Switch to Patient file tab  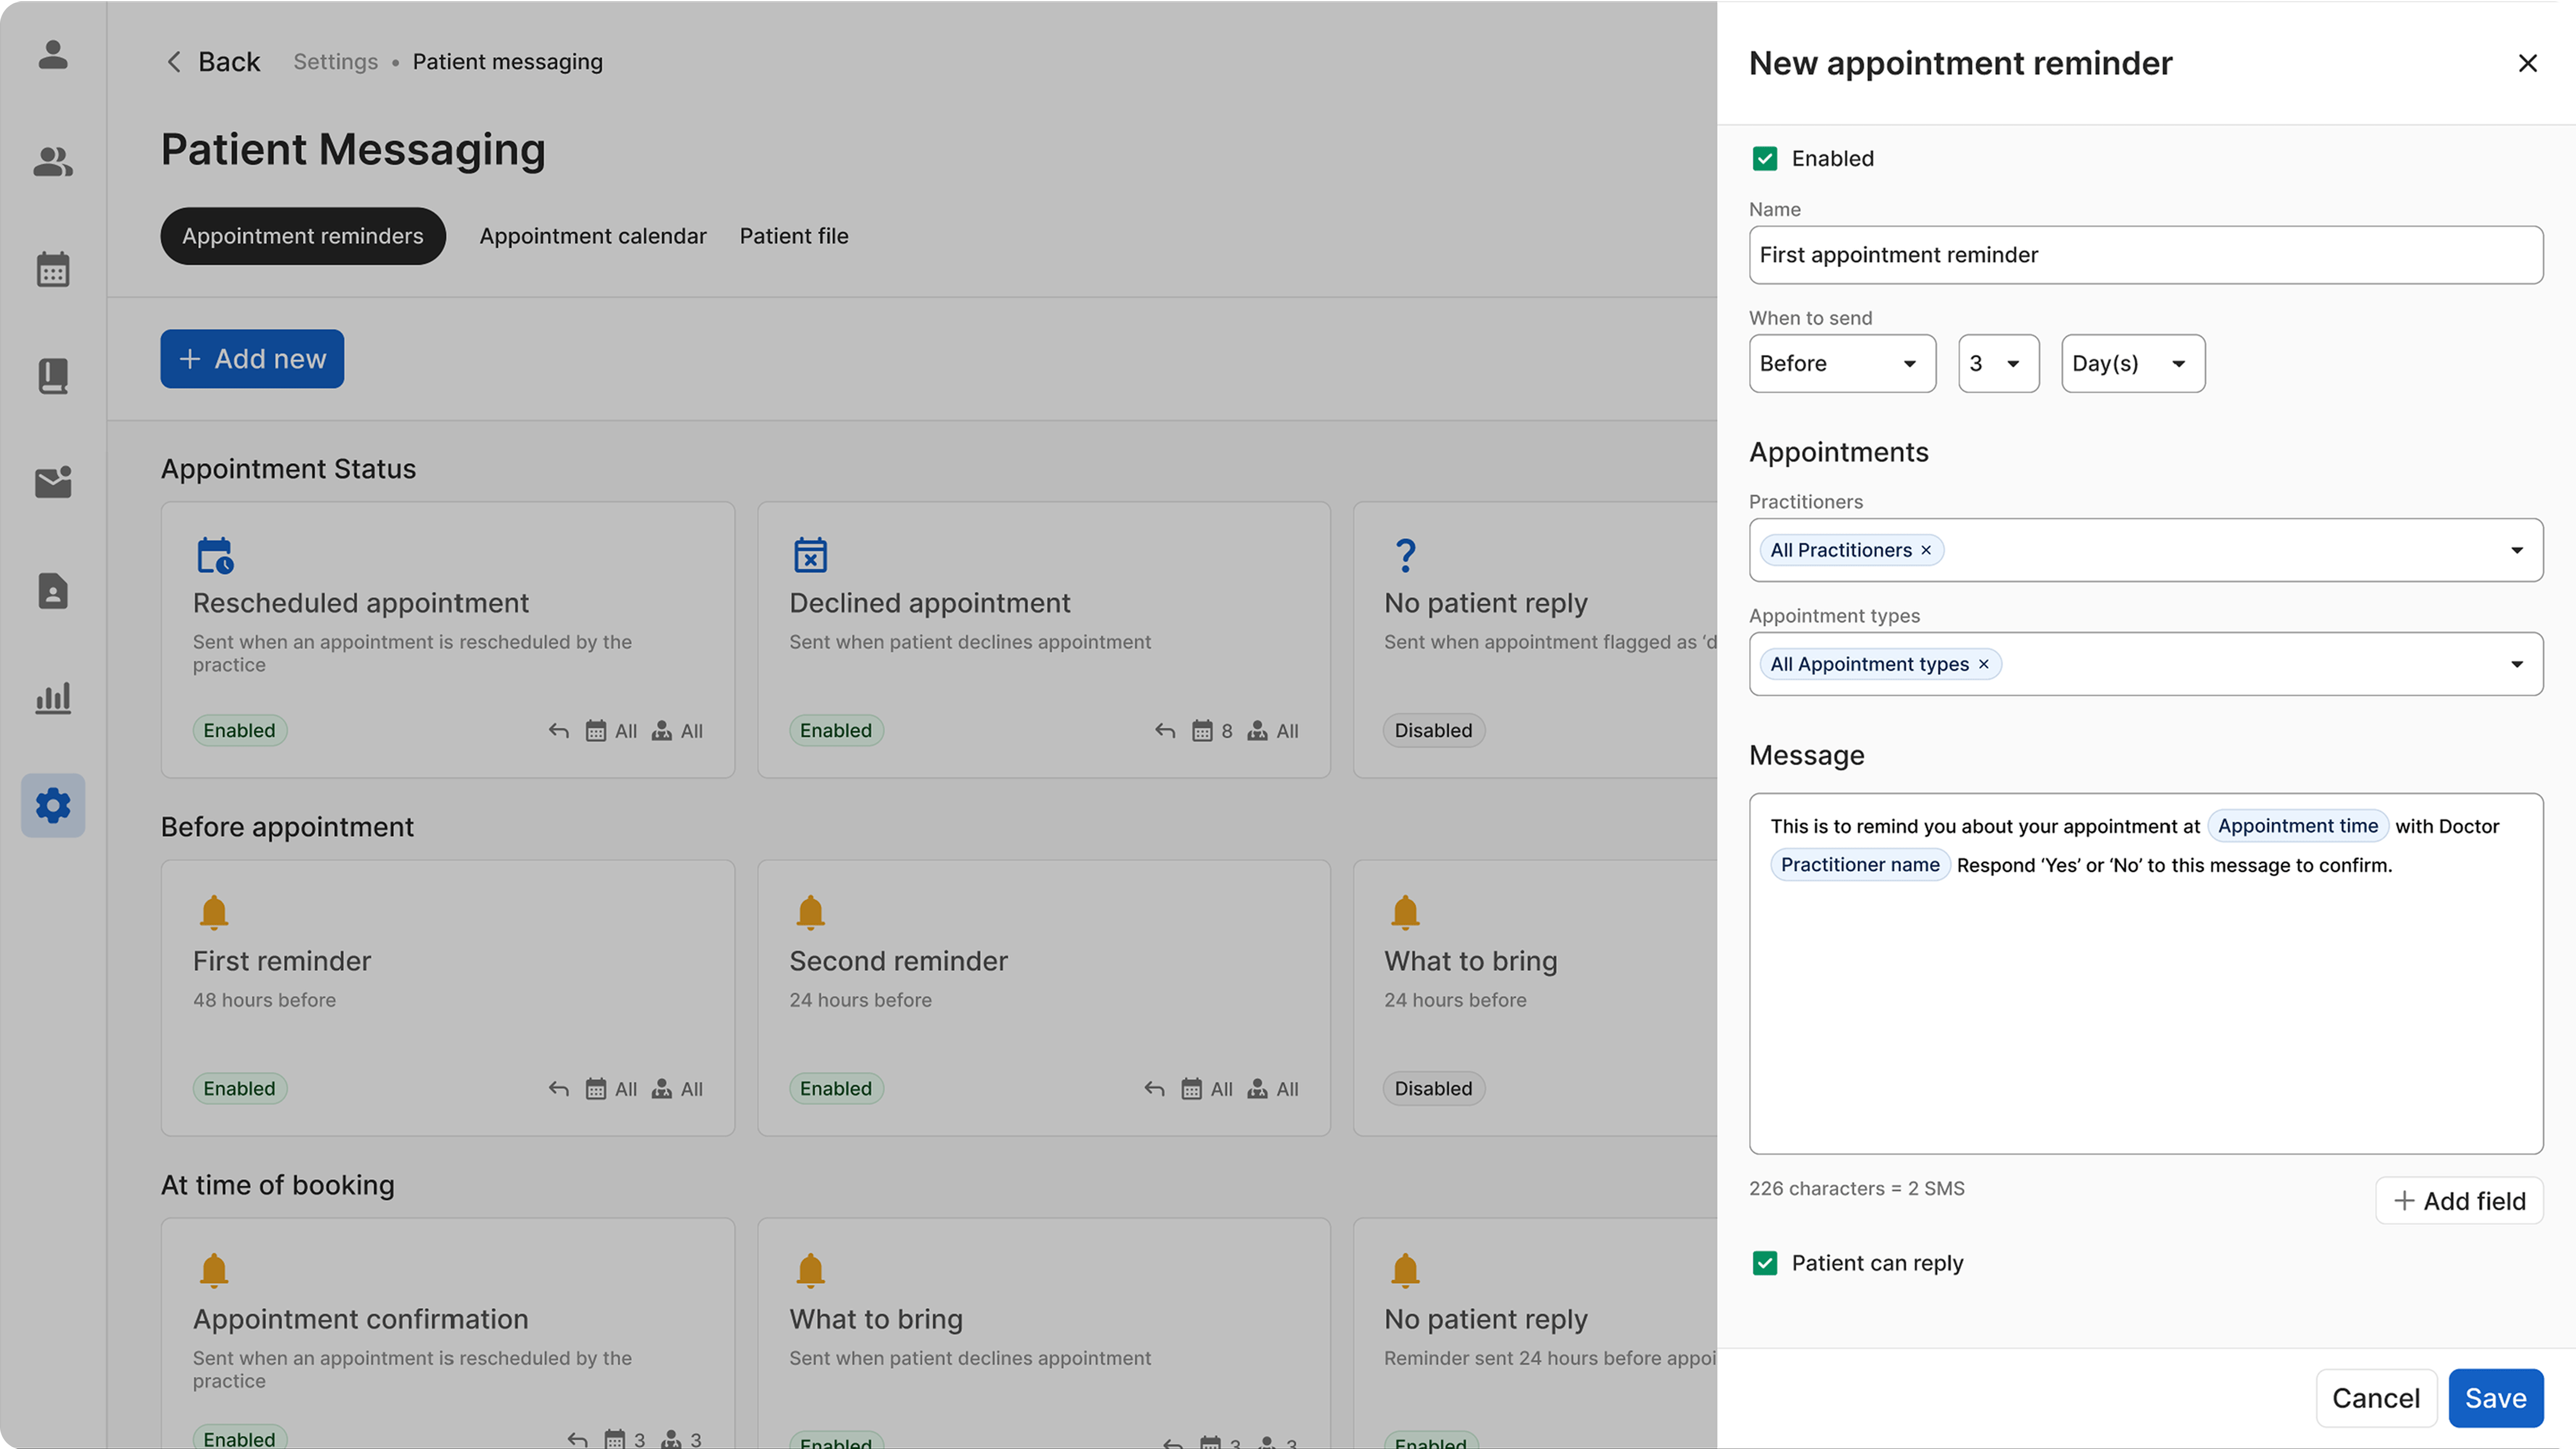[x=794, y=236]
